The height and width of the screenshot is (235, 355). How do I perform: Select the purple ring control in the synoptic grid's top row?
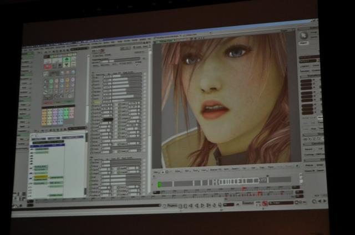tap(73, 80)
